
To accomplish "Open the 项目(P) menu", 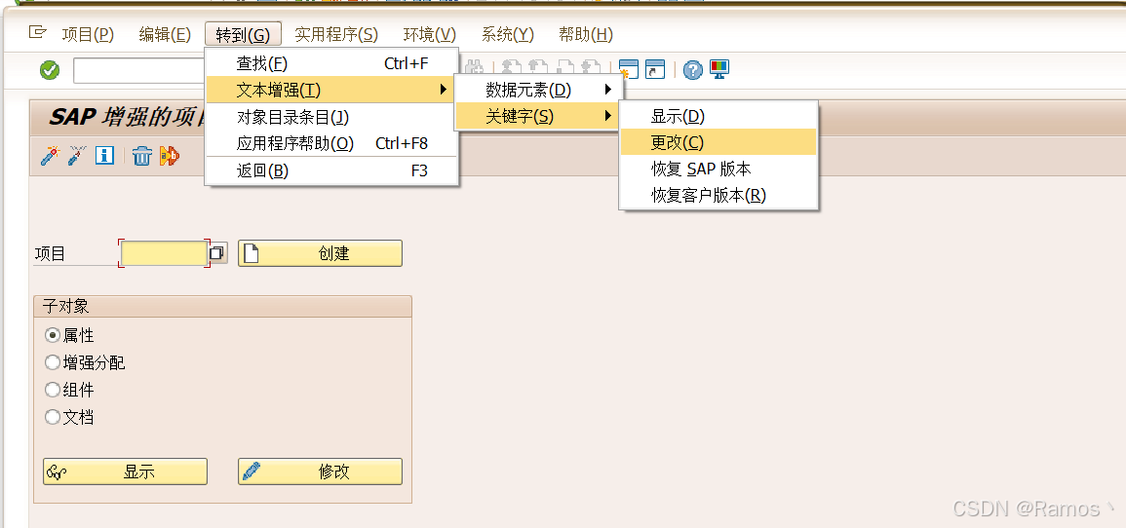I will click(88, 34).
